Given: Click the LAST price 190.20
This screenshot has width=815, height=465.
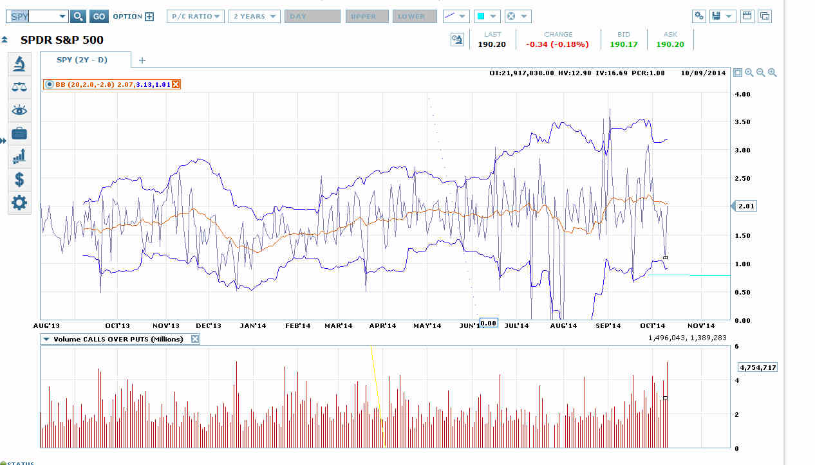Looking at the screenshot, I should 492,44.
